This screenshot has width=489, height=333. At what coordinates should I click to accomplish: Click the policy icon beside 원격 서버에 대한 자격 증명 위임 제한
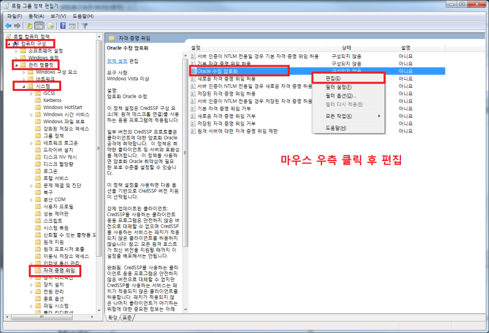pos(193,131)
